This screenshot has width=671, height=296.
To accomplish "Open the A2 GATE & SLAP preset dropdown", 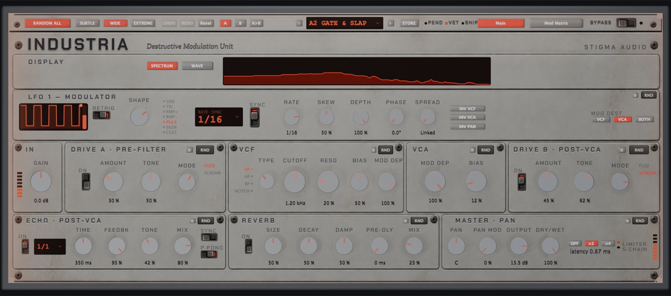I will click(344, 23).
